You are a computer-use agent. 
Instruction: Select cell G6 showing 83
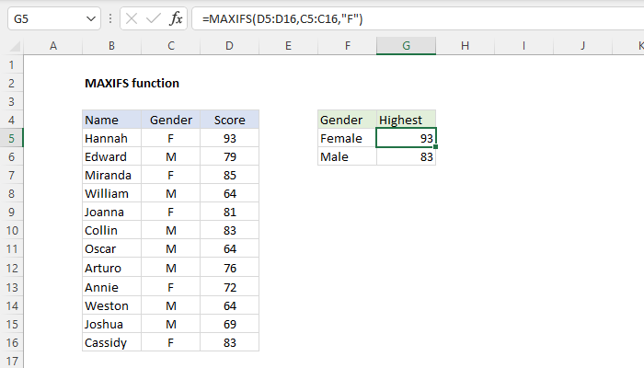[407, 156]
